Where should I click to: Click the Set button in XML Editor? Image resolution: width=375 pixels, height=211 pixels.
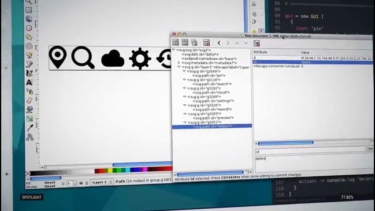(x=370, y=148)
